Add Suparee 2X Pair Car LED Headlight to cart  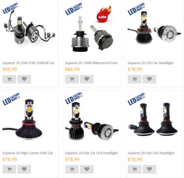pos(72,169)
